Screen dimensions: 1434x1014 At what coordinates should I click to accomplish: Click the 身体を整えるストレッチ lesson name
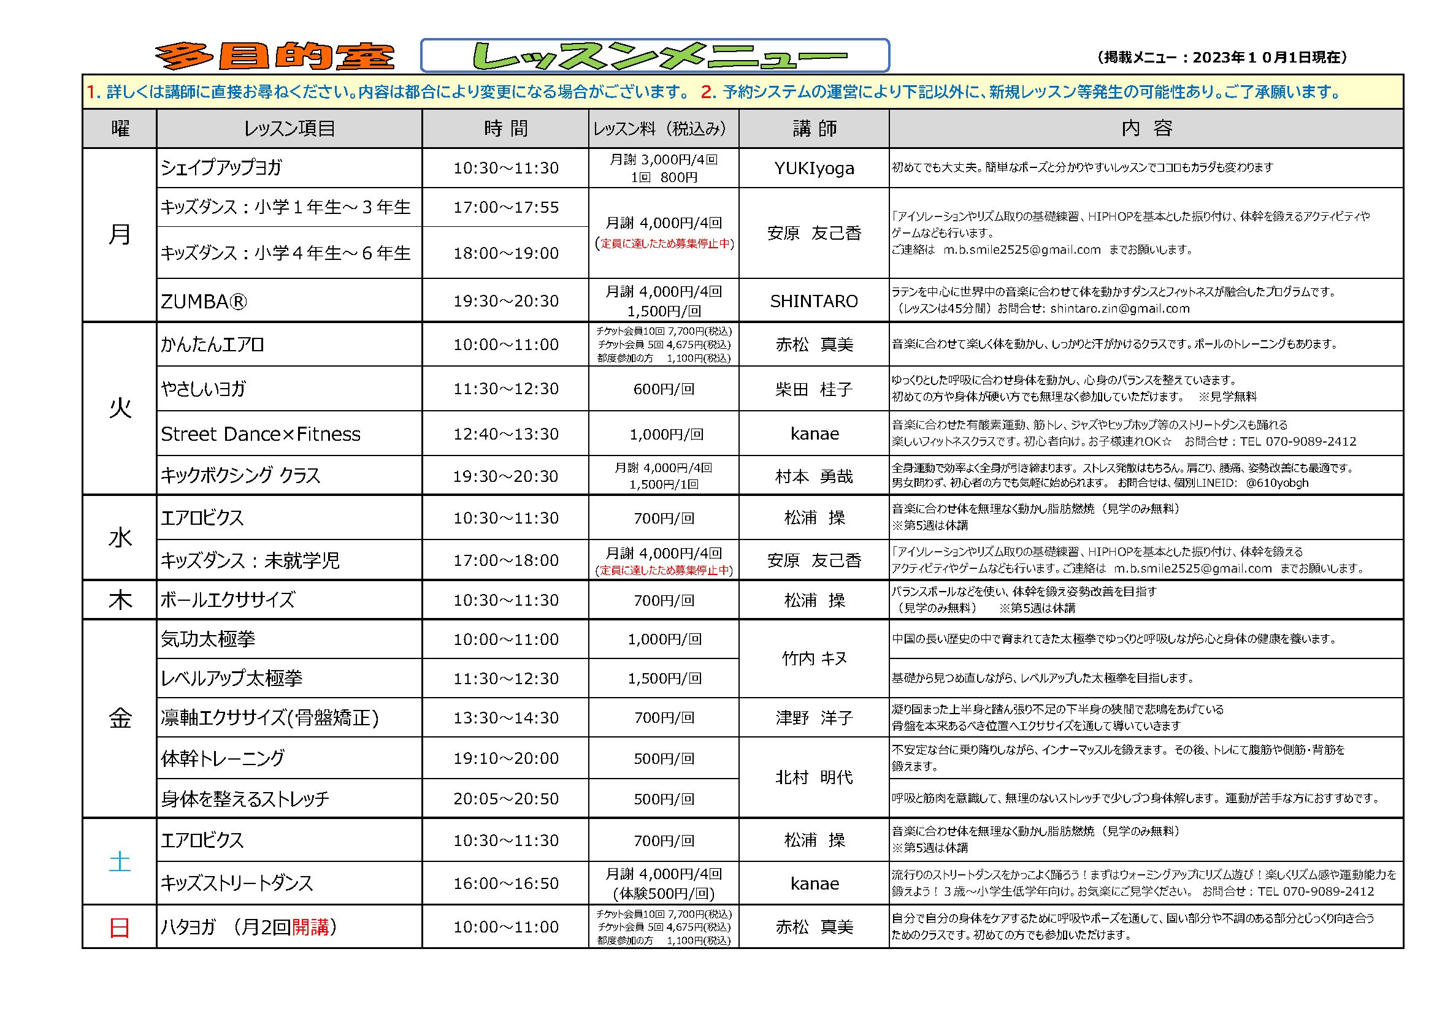245,799
